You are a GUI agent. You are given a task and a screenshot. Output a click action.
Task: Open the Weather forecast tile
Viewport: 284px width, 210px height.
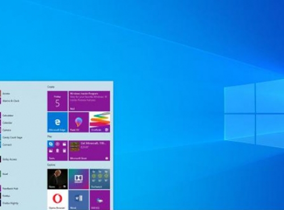click(100, 179)
